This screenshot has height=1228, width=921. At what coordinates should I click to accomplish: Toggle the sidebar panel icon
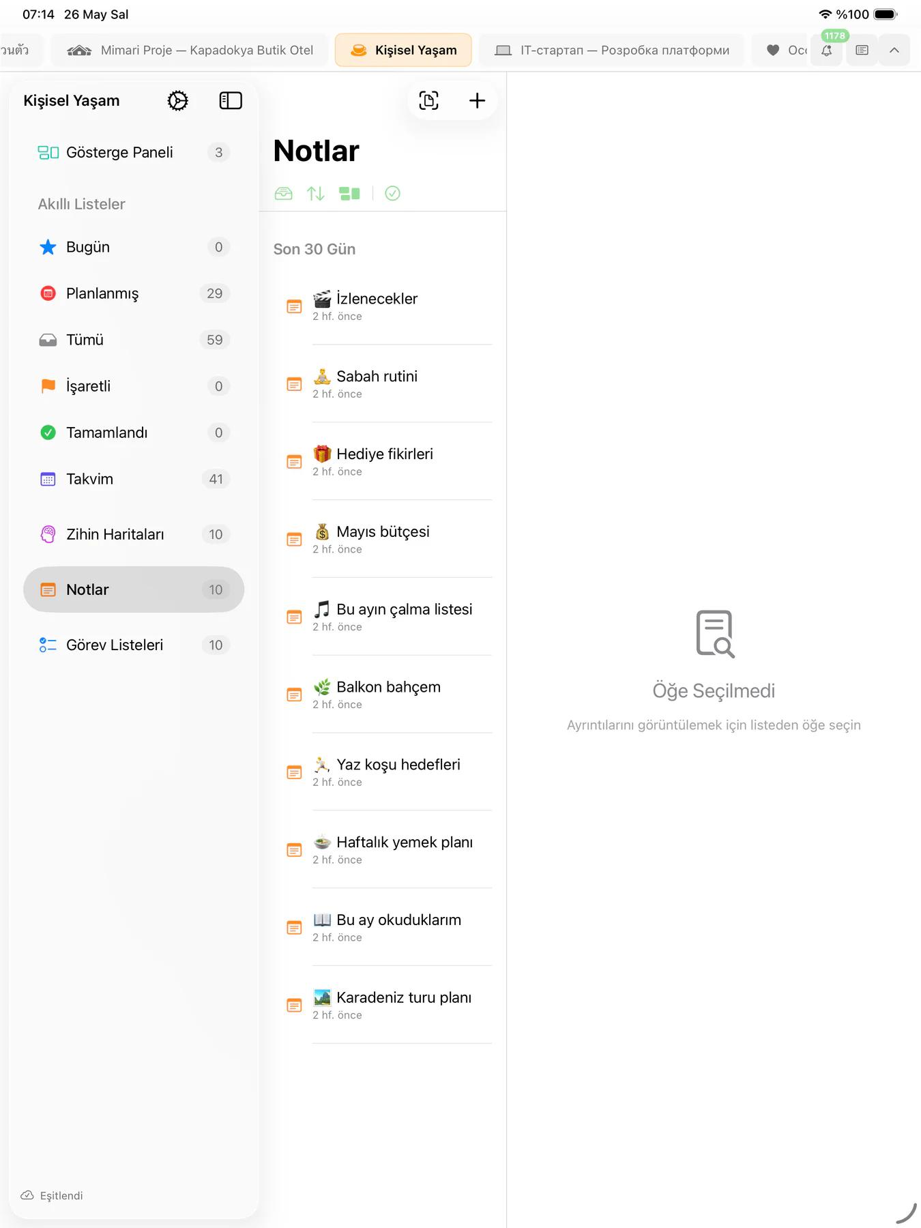[x=231, y=101]
